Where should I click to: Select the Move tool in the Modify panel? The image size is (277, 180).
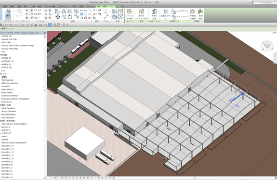pyautogui.click(x=58, y=17)
